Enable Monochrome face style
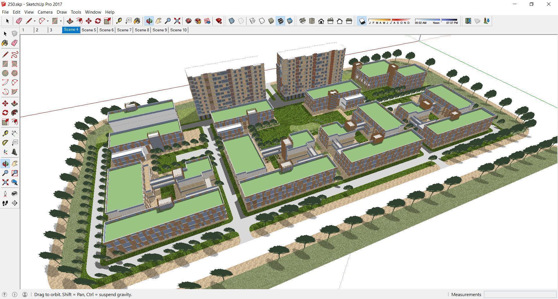558x299 pixels. tap(290, 21)
